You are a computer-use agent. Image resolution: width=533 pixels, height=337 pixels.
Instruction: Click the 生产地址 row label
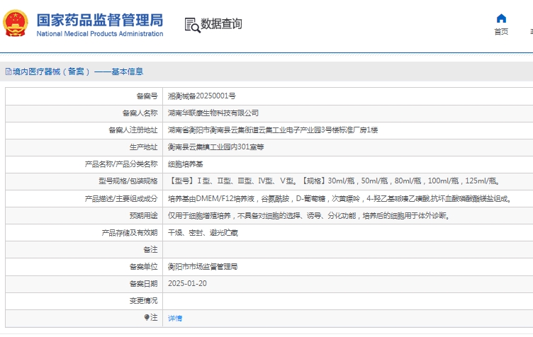[143, 147]
